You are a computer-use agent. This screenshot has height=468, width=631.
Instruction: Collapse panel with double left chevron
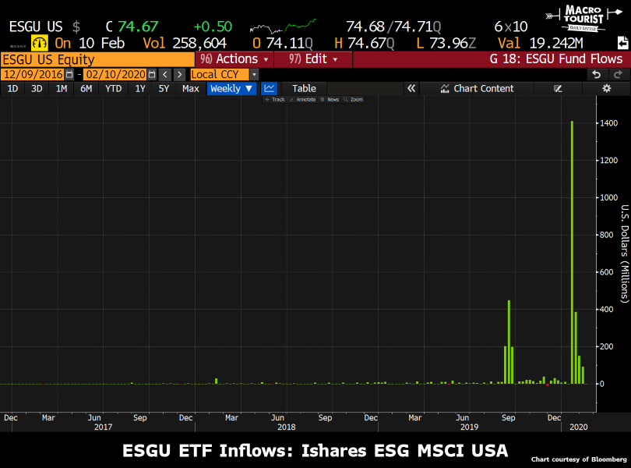coord(411,88)
